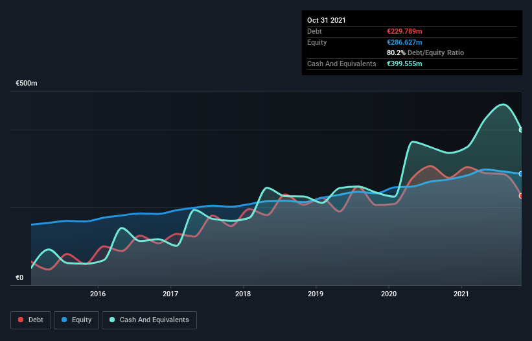Click the €399.555m cash value

pos(404,64)
